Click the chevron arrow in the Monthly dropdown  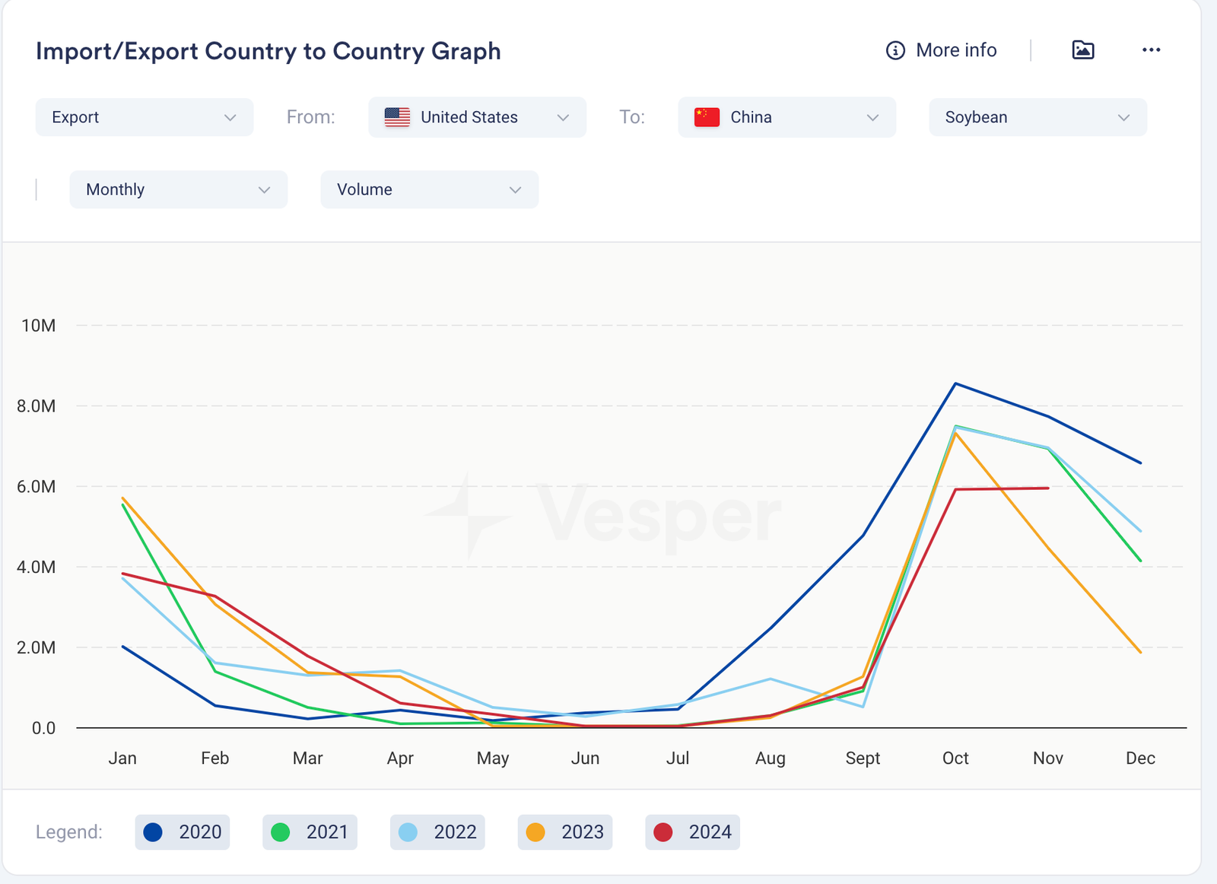tap(264, 189)
